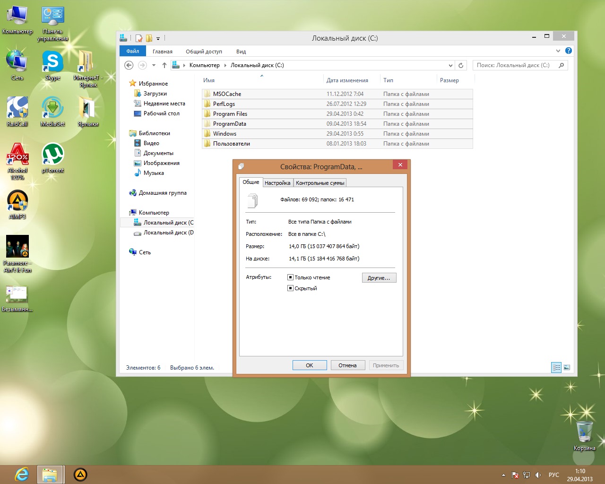Viewport: 605px width, 484px height.
Task: Open the ribbon help question mark icon
Action: coord(569,51)
